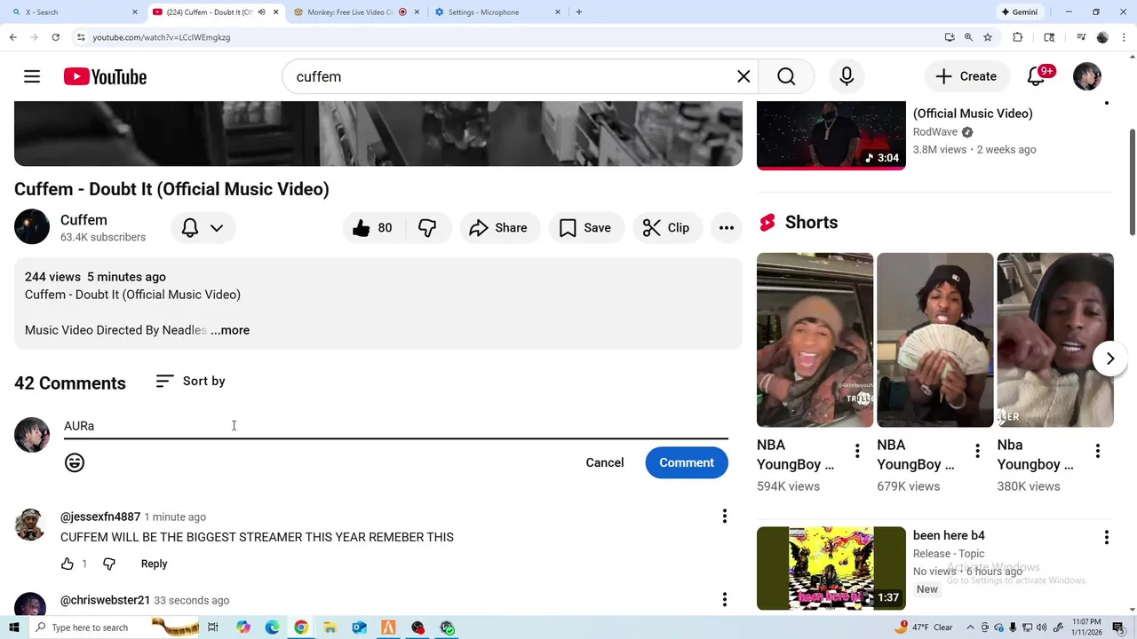Screen dimensions: 1137x639
Task: Start voice search with the microphone
Action: point(847,76)
